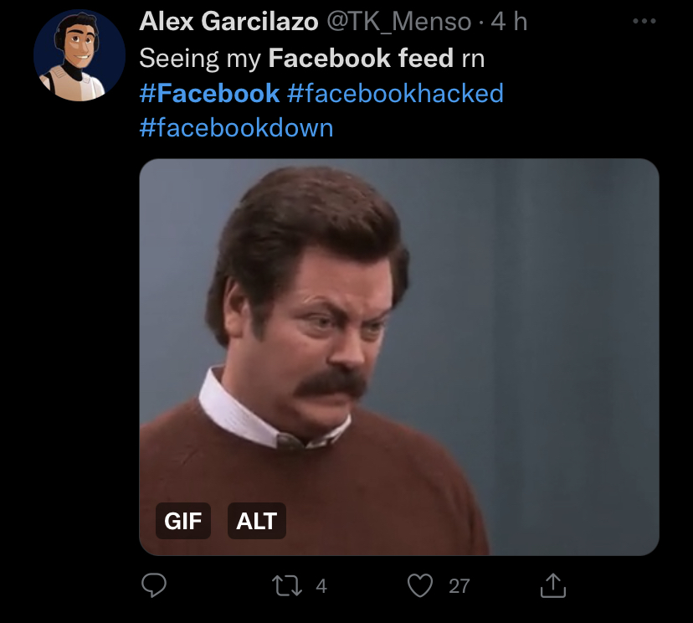Image resolution: width=693 pixels, height=623 pixels.
Task: Click the @TK_Menso handle
Action: coord(399,22)
